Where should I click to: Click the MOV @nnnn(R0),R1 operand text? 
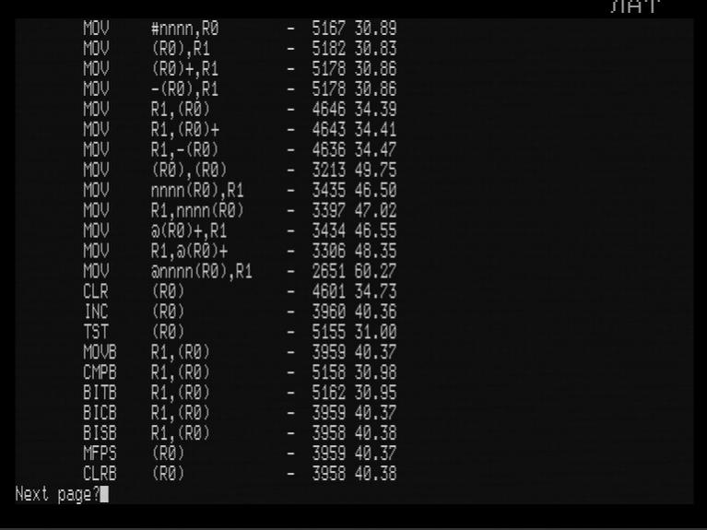point(202,272)
